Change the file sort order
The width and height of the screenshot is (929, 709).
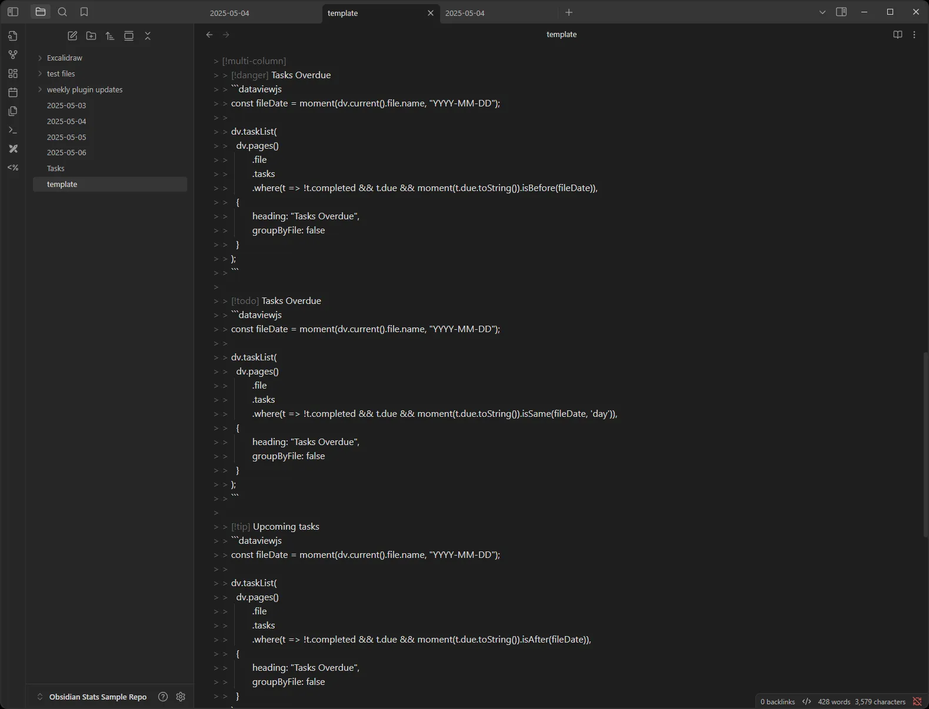tap(110, 36)
